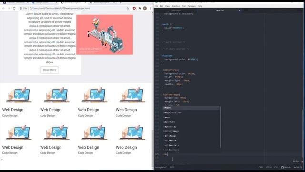This screenshot has width=305, height=172.
Task: Open the Chrome profile avatar
Action: [x=145, y=8]
